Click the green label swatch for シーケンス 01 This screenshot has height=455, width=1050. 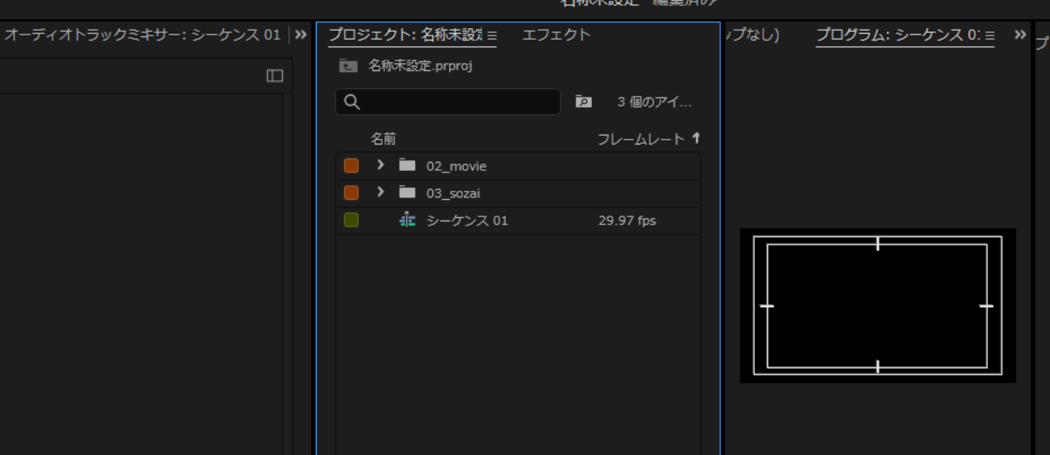click(x=351, y=220)
